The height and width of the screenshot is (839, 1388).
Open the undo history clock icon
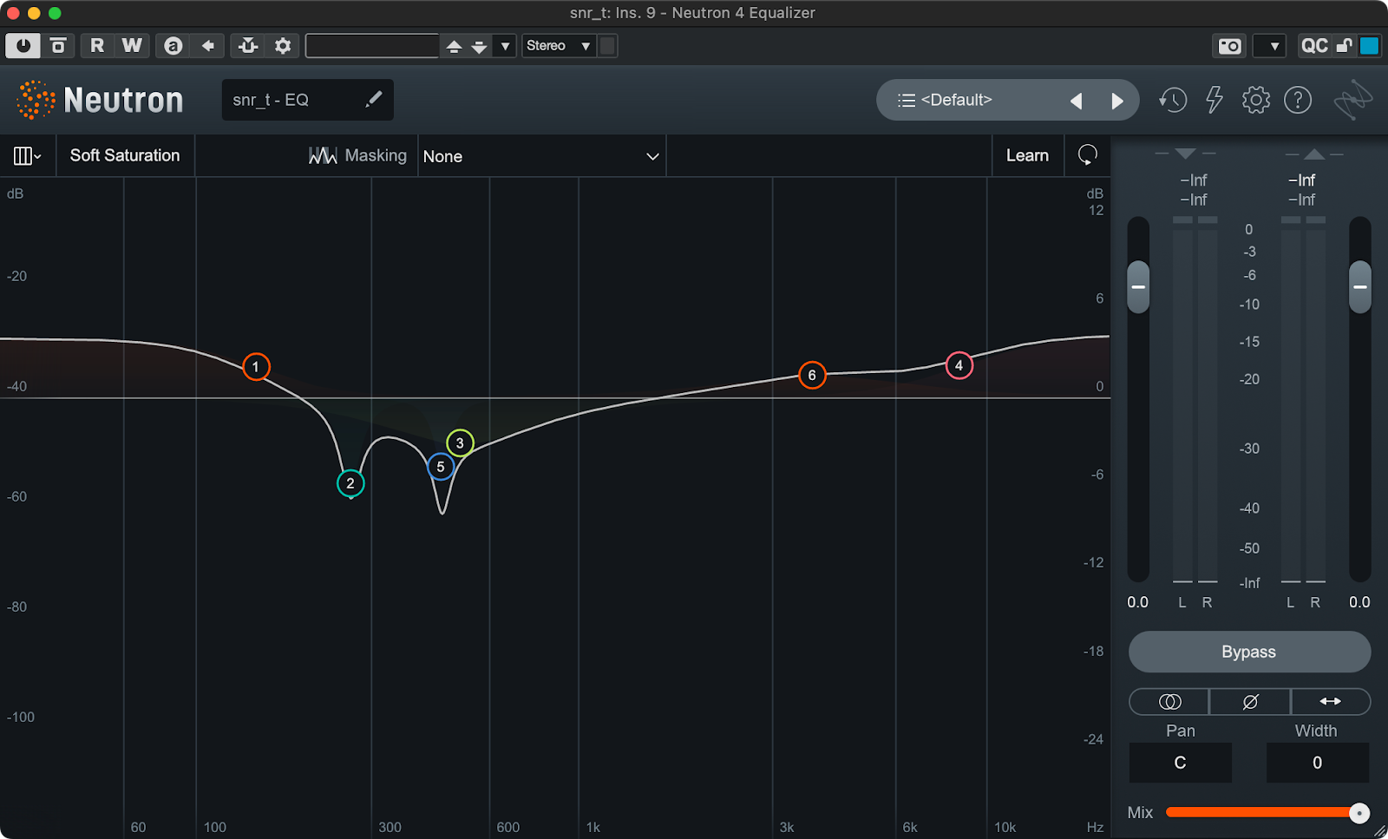click(1173, 100)
